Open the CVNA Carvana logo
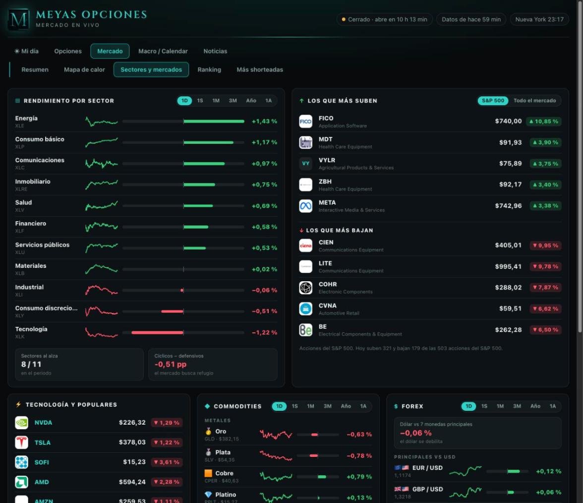Screen dimensions: 583x503 pos(305,309)
